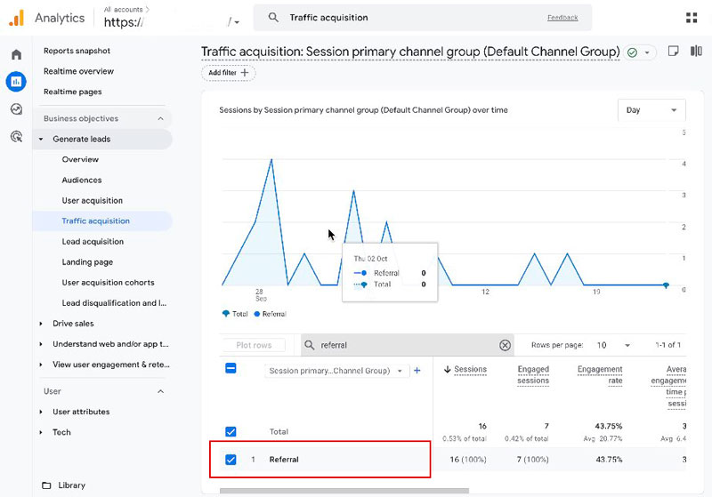Image resolution: width=712 pixels, height=497 pixels.
Task: Click the Plot rows button
Action: click(254, 346)
